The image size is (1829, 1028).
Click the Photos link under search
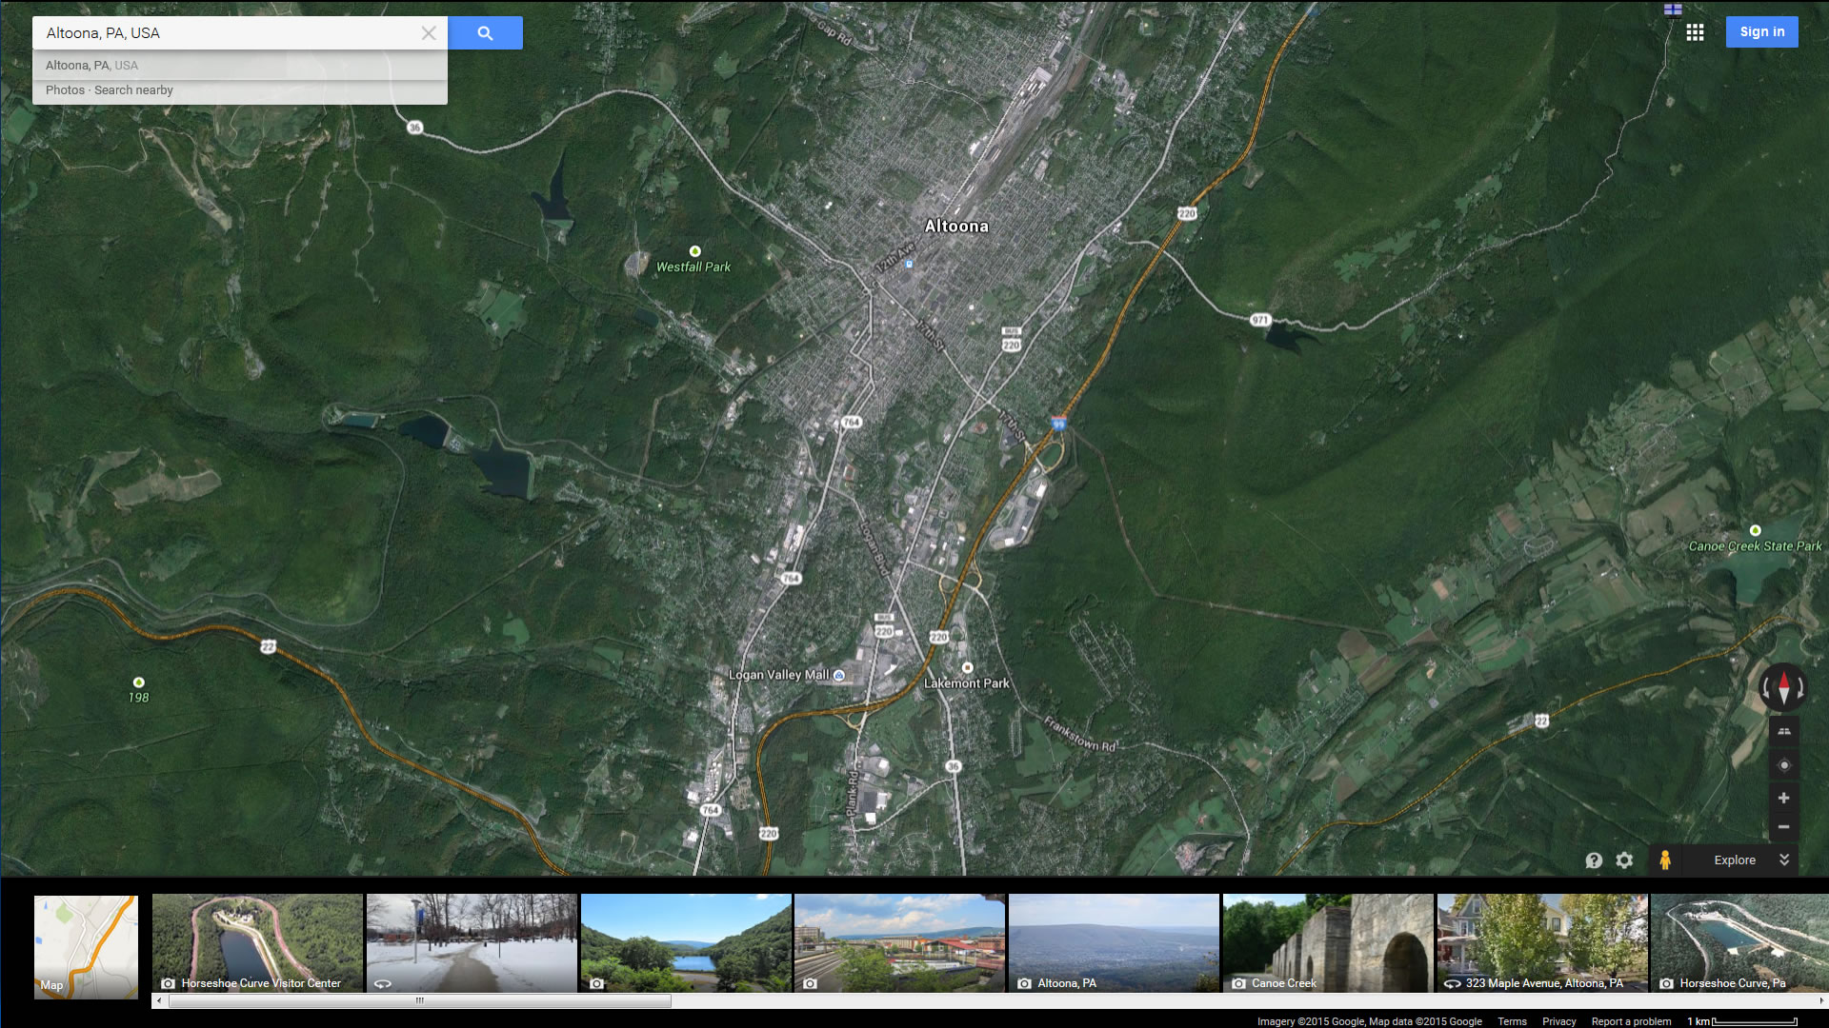tap(65, 90)
